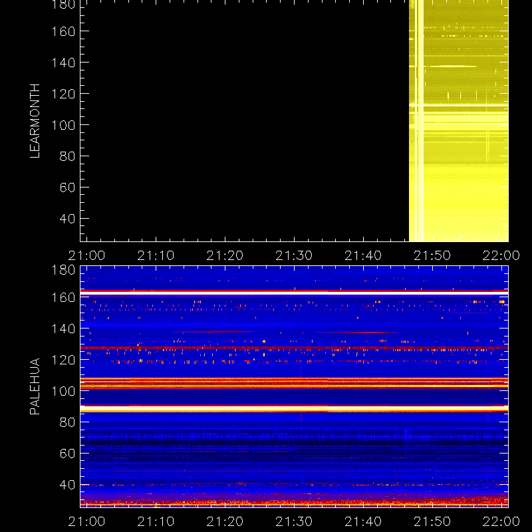Click Learmonth plot's 21:00 time label
The width and height of the screenshot is (532, 532).
click(87, 255)
